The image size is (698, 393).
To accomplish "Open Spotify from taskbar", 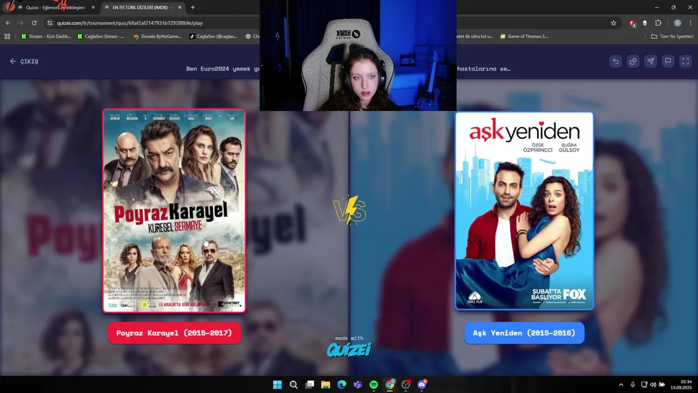I will tap(374, 385).
